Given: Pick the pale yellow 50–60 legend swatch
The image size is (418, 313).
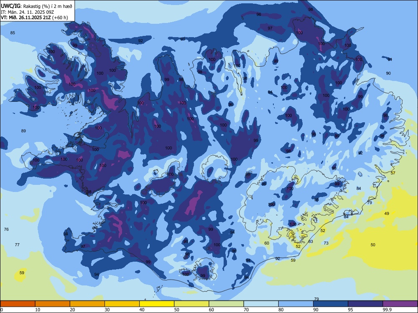Looking at the screenshot, I should click(x=191, y=304).
